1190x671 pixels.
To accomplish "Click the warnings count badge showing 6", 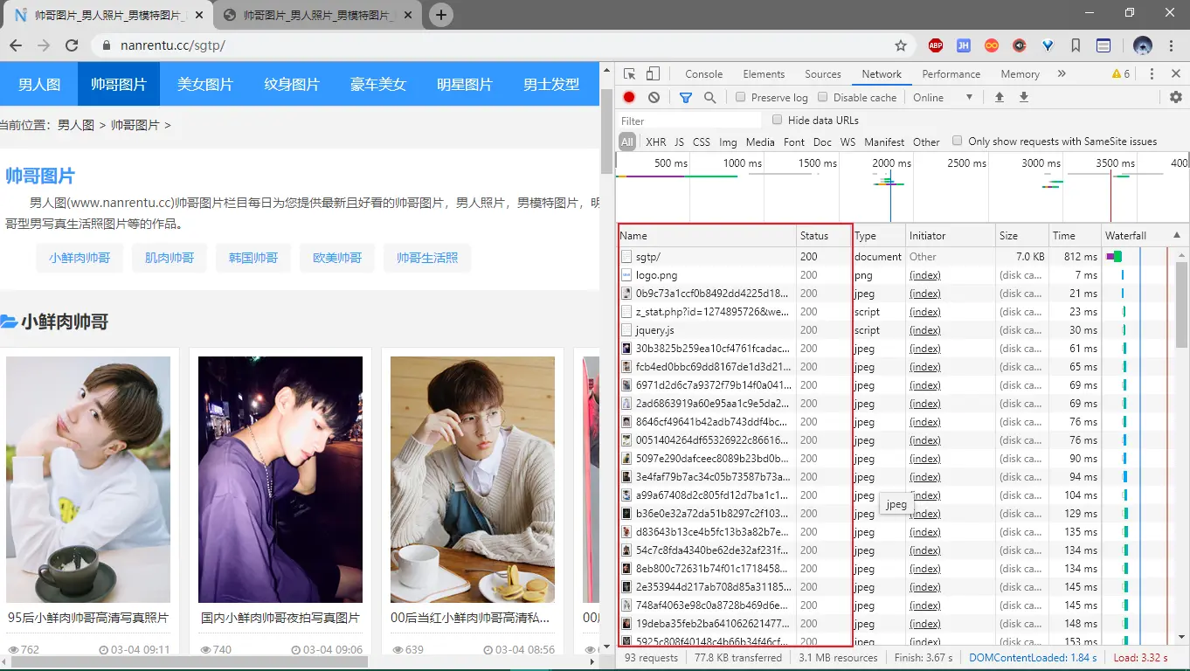I will pos(1121,74).
